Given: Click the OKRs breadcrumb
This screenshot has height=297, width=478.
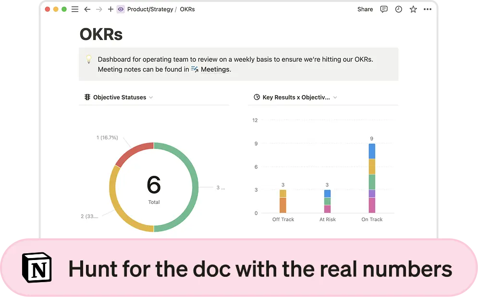Looking at the screenshot, I should point(187,9).
